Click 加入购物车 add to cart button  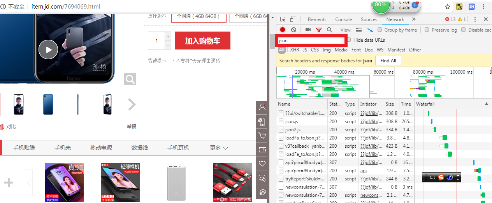pyautogui.click(x=203, y=41)
